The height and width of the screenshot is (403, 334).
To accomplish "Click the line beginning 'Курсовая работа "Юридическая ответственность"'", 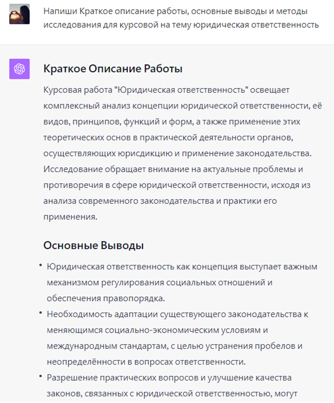I will click(166, 90).
